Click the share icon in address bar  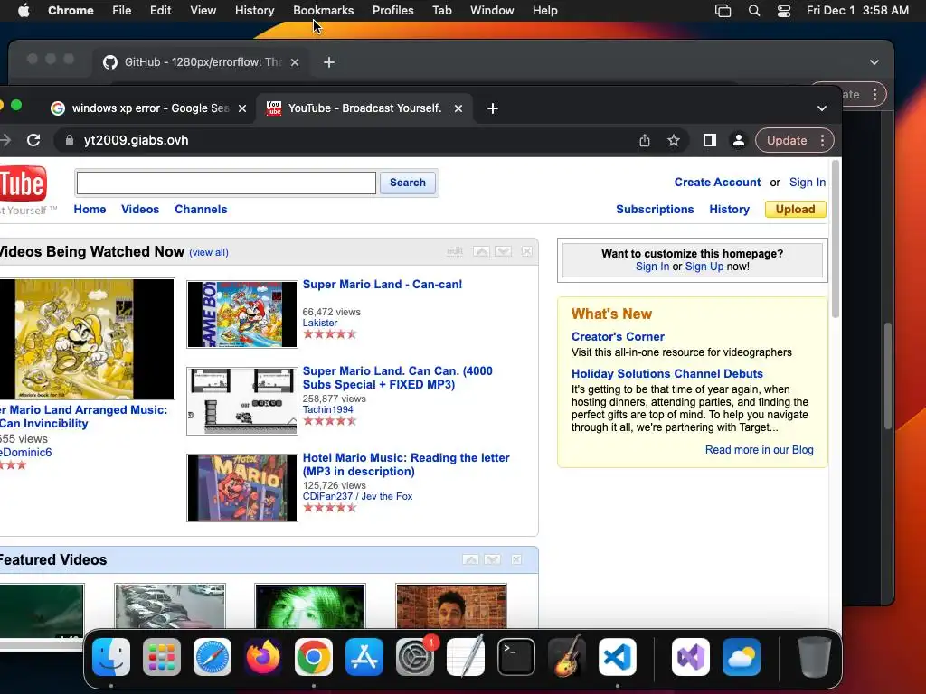(644, 140)
